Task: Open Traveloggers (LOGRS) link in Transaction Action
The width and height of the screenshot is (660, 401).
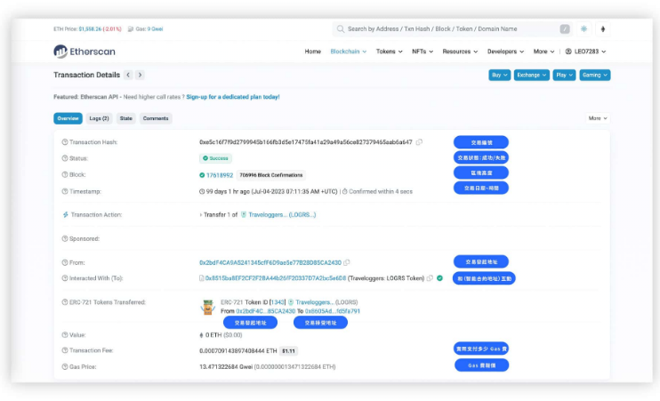Action: [x=282, y=214]
